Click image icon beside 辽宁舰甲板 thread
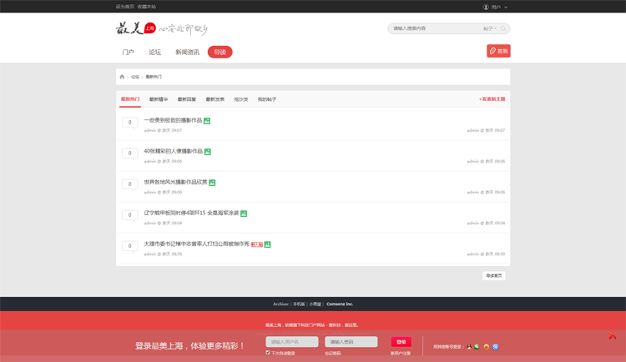Image resolution: width=626 pixels, height=362 pixels. click(x=244, y=214)
